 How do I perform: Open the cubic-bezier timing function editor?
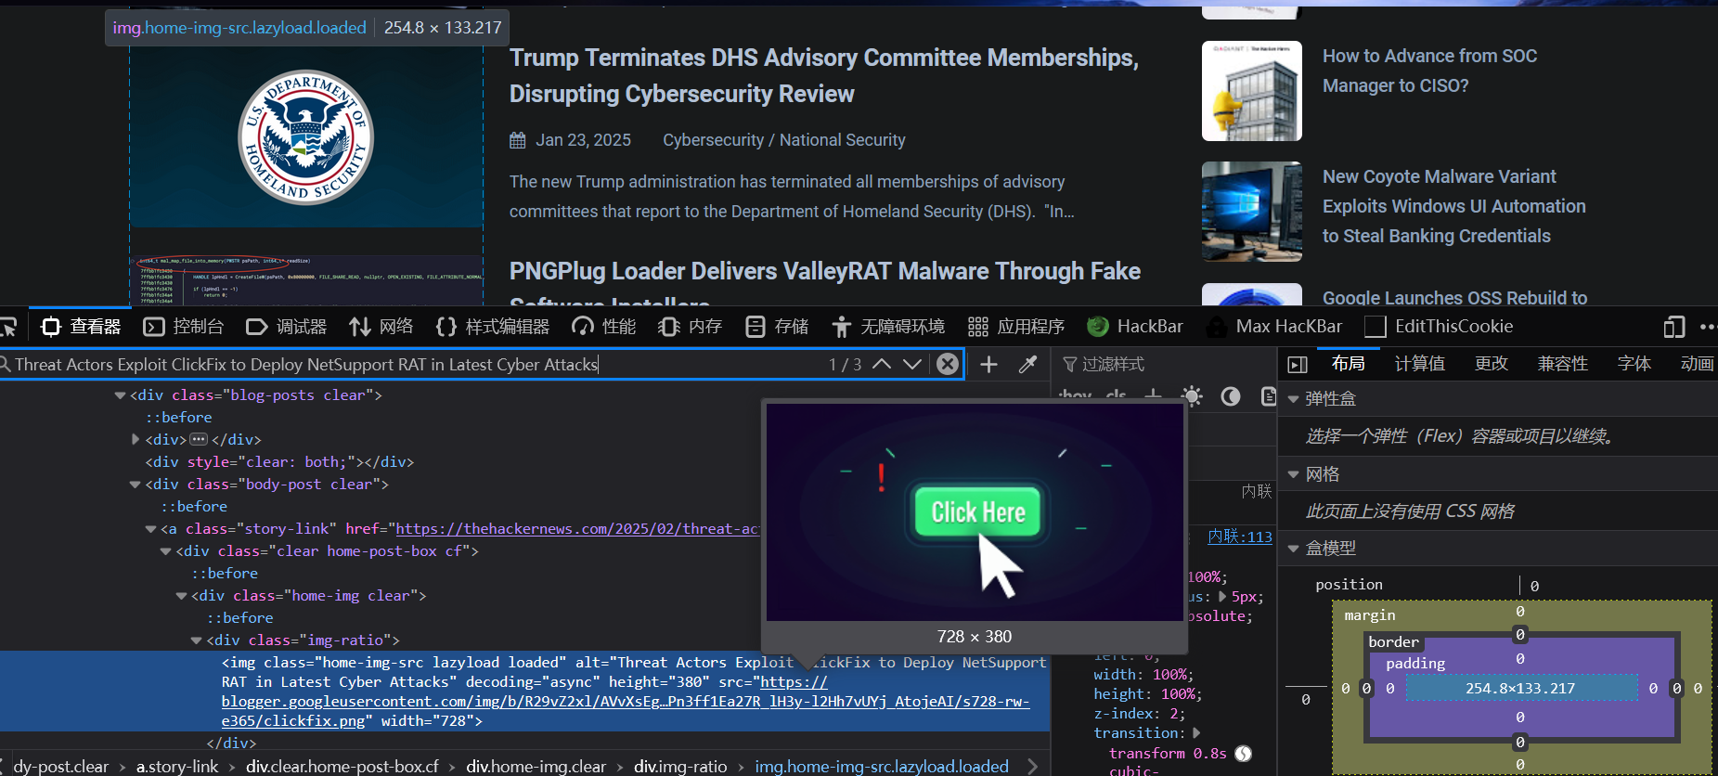(1244, 754)
